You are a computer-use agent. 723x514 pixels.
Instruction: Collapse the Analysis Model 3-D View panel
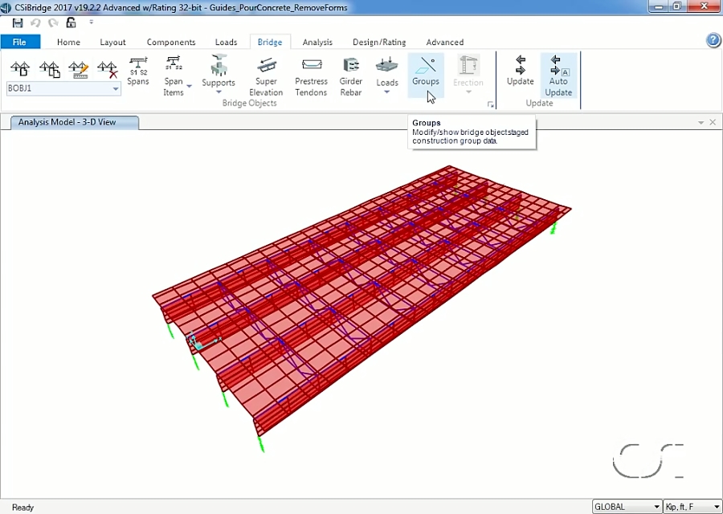(701, 122)
